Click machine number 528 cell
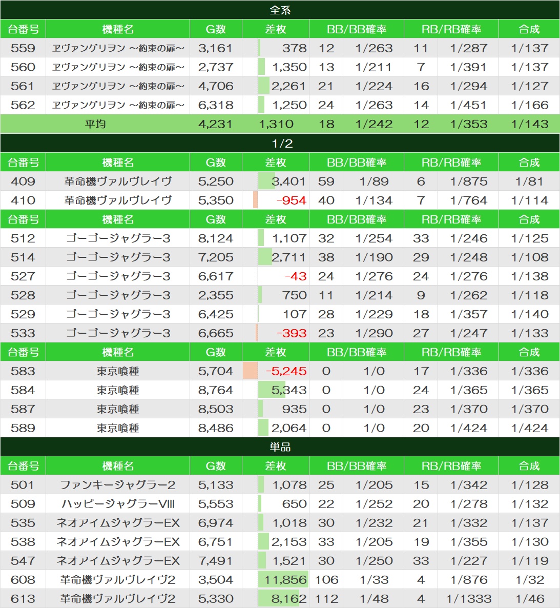Image resolution: width=560 pixels, height=608 pixels. (x=23, y=295)
